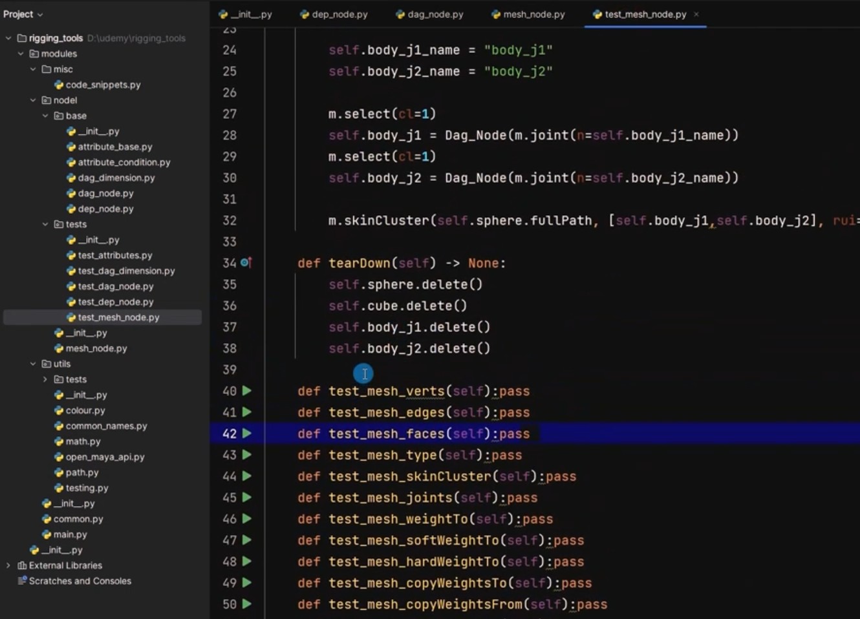860x619 pixels.
Task: Run test_mesh_verts using gutter run icon
Action: coord(246,391)
